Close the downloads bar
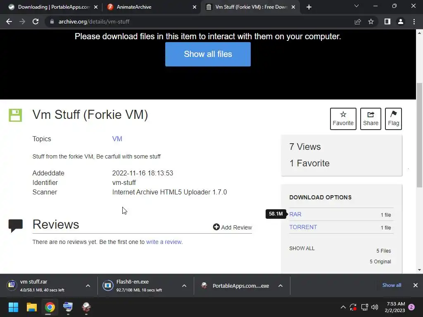Screen dimensions: 423x317 [x=416, y=285]
